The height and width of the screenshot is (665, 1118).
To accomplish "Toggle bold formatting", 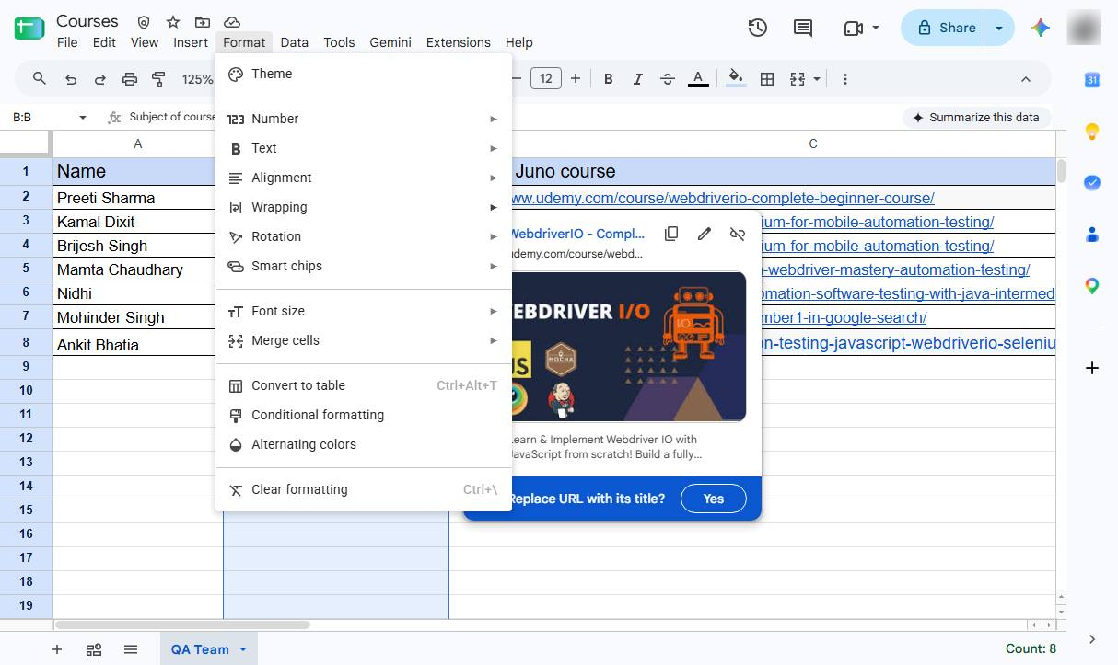I will coord(608,79).
